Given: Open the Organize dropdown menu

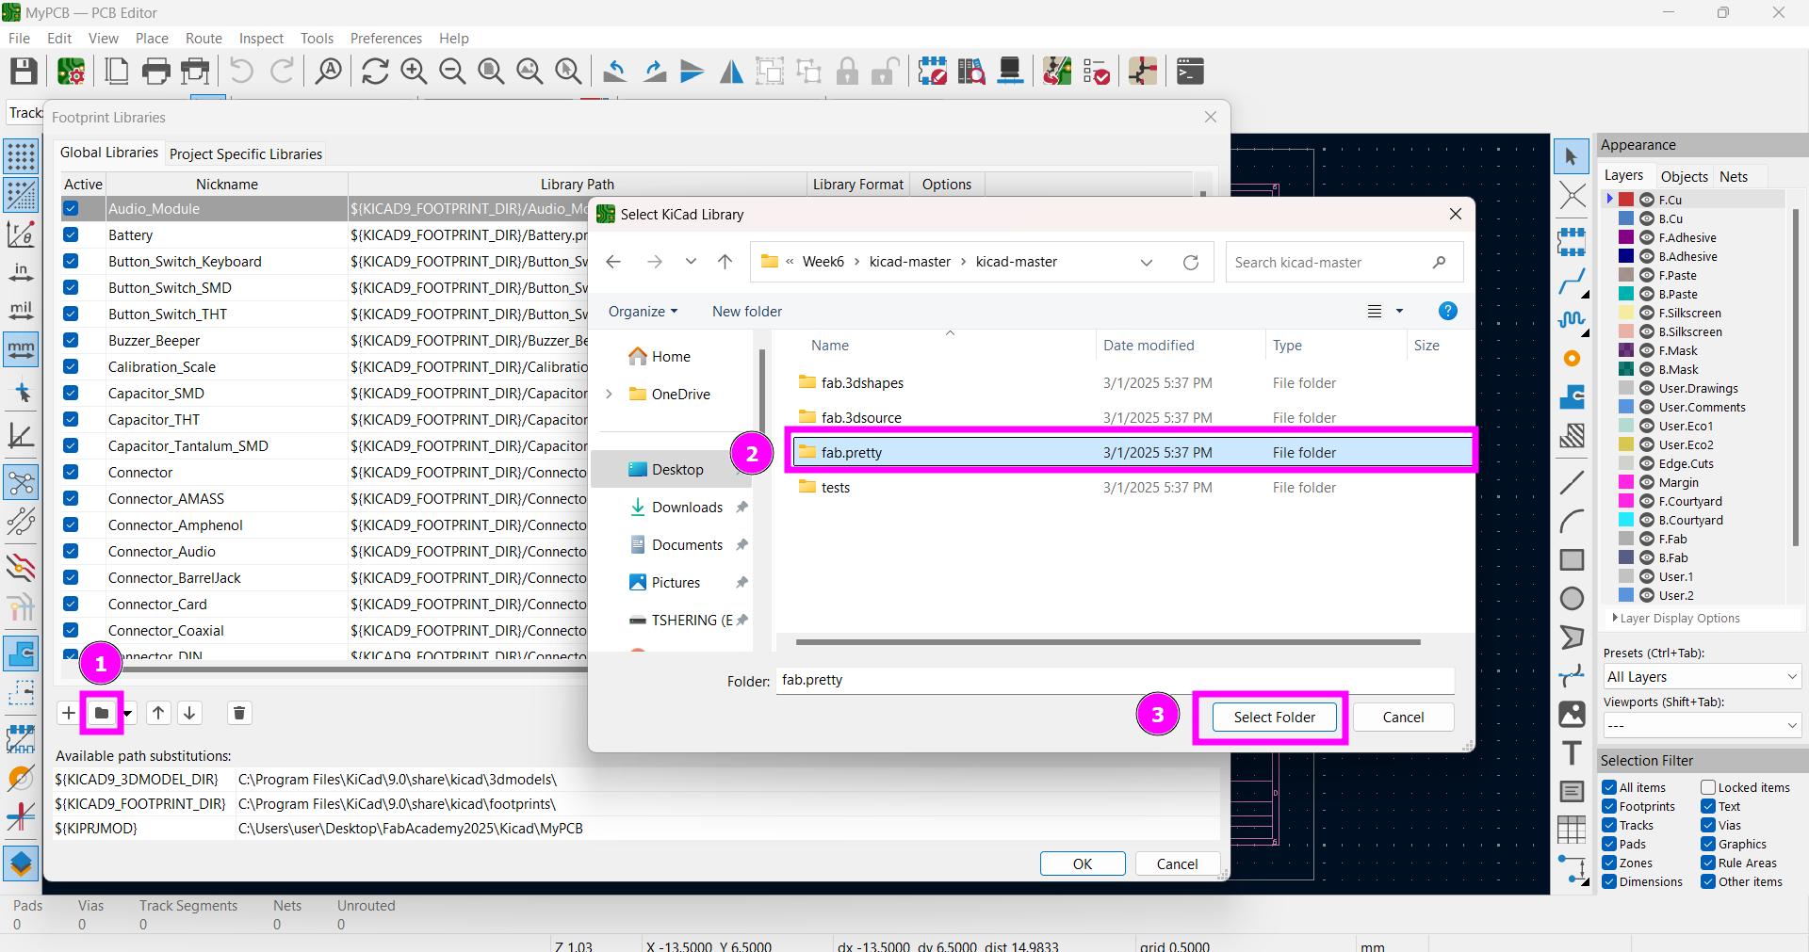Looking at the screenshot, I should click(x=643, y=311).
